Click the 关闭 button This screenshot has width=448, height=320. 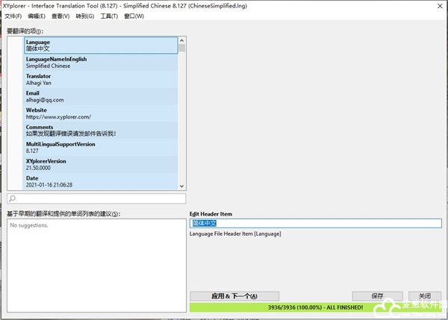pos(424,296)
